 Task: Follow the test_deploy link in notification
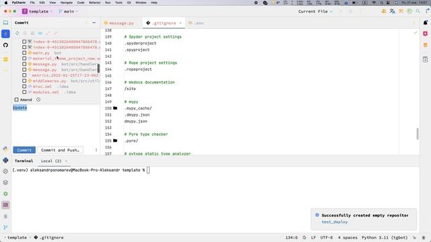point(335,222)
